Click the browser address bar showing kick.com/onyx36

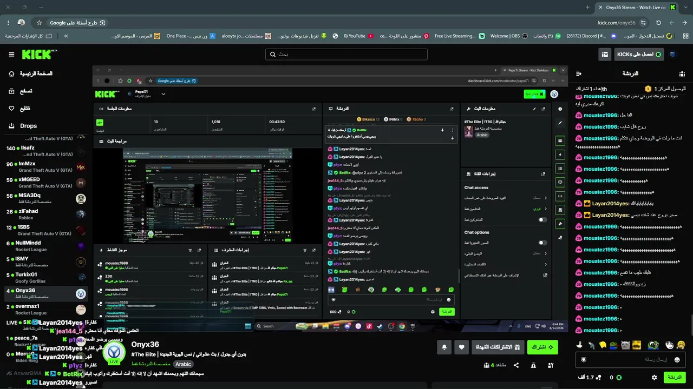point(617,23)
